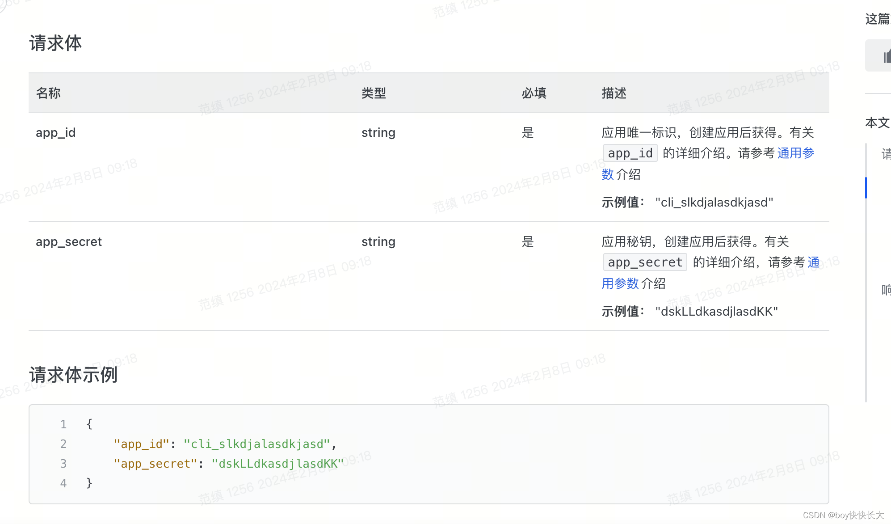Click the 请求体示例 section heading
Viewport: 891px width, 524px height.
pos(73,375)
